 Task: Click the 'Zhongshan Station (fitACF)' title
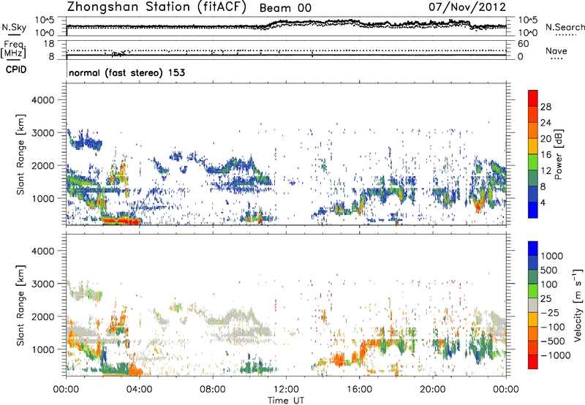click(x=156, y=7)
